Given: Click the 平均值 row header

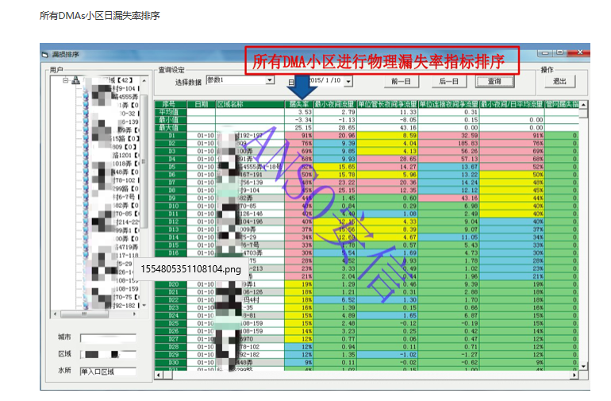Looking at the screenshot, I should click(171, 112).
